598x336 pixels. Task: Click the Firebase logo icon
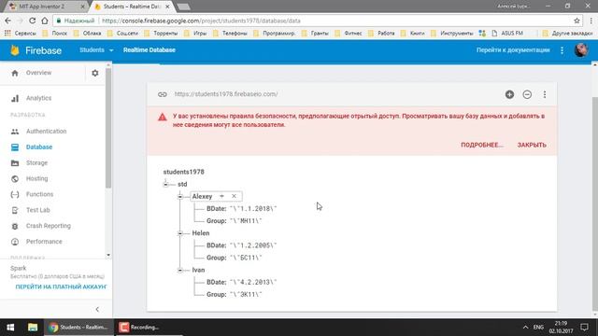[15, 50]
